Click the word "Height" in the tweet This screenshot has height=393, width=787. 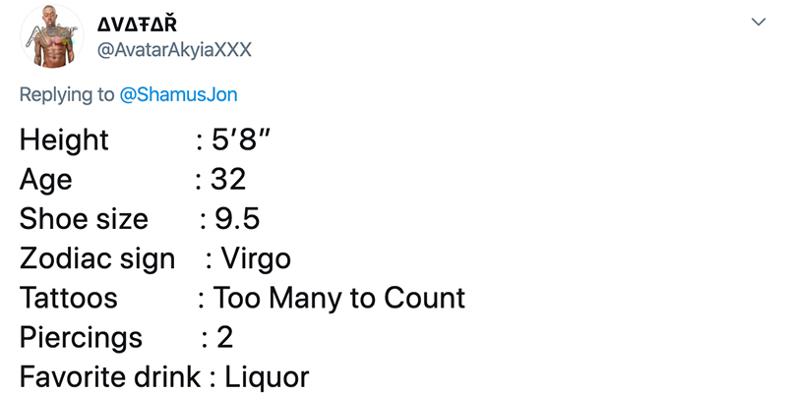tap(64, 140)
